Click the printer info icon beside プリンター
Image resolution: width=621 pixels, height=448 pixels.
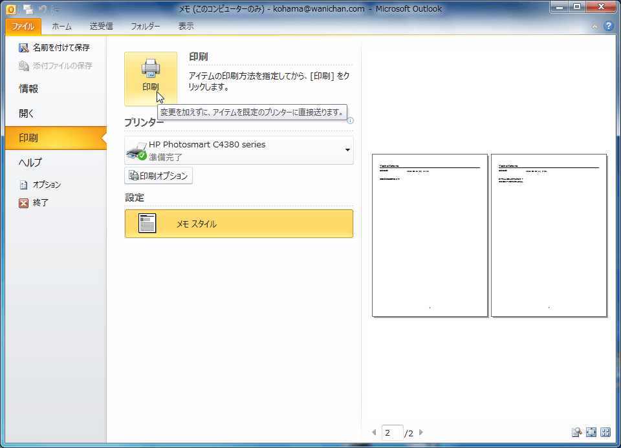pyautogui.click(x=351, y=121)
